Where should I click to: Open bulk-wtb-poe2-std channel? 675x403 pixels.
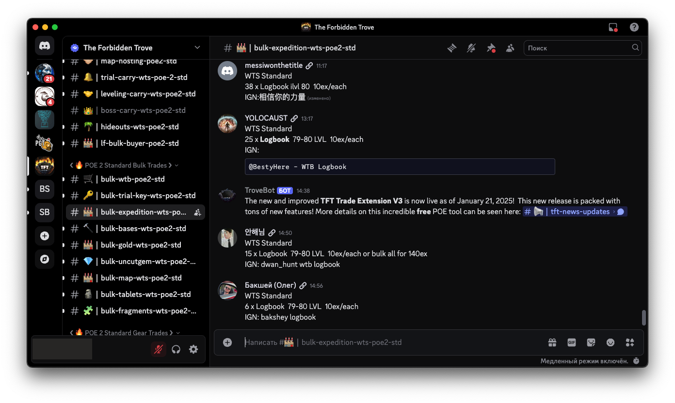pyautogui.click(x=135, y=179)
